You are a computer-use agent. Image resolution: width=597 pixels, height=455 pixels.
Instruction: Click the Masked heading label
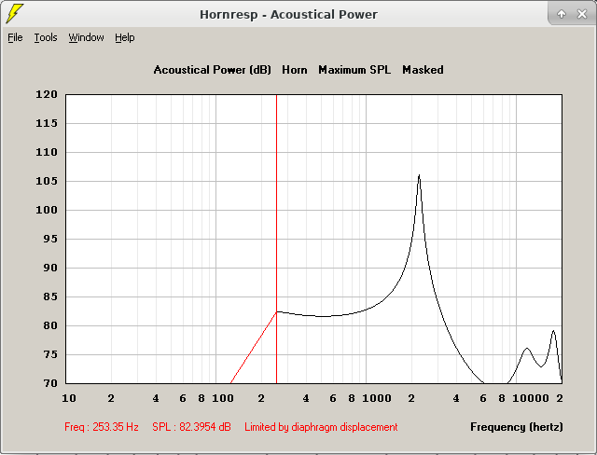(423, 70)
